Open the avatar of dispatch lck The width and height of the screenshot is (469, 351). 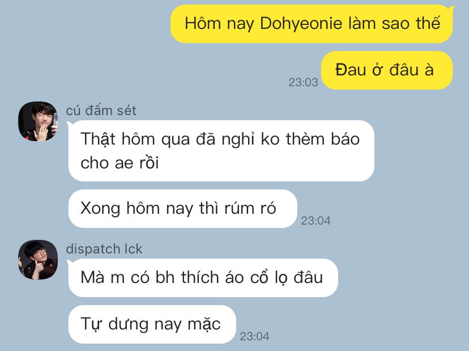(x=38, y=260)
